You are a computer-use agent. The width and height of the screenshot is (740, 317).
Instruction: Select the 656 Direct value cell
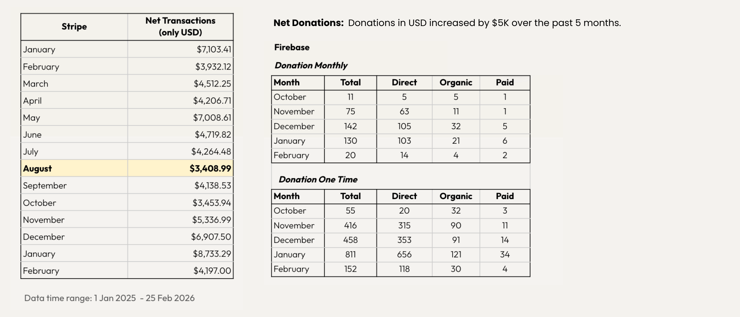[404, 254]
